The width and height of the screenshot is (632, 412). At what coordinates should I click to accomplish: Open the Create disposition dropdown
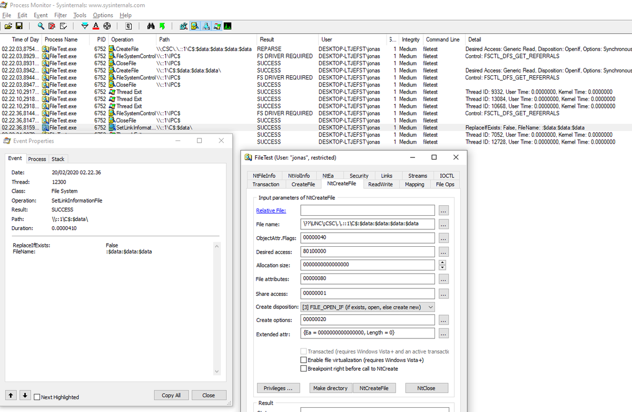(368, 307)
